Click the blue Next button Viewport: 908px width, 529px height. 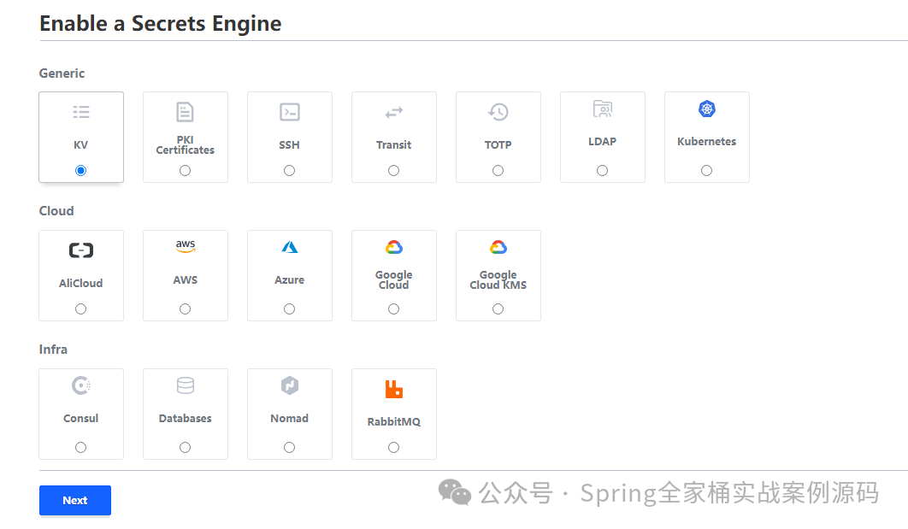(75, 500)
